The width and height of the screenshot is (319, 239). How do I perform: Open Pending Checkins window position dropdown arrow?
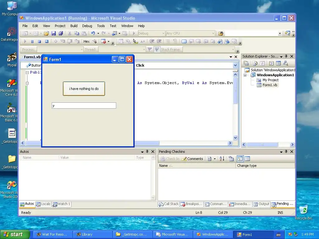tap(281, 152)
